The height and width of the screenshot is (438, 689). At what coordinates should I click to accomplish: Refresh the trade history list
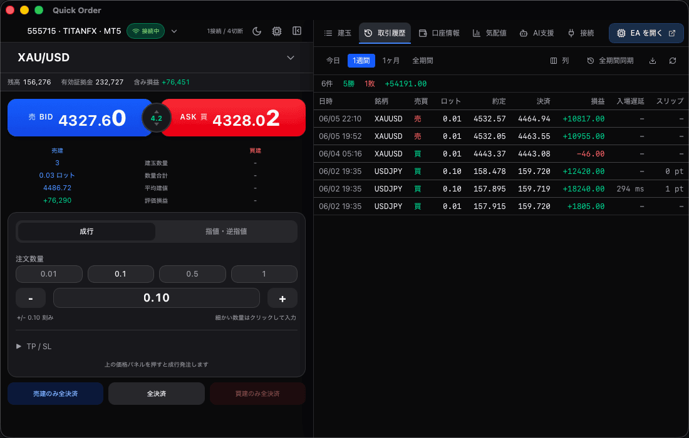point(673,61)
